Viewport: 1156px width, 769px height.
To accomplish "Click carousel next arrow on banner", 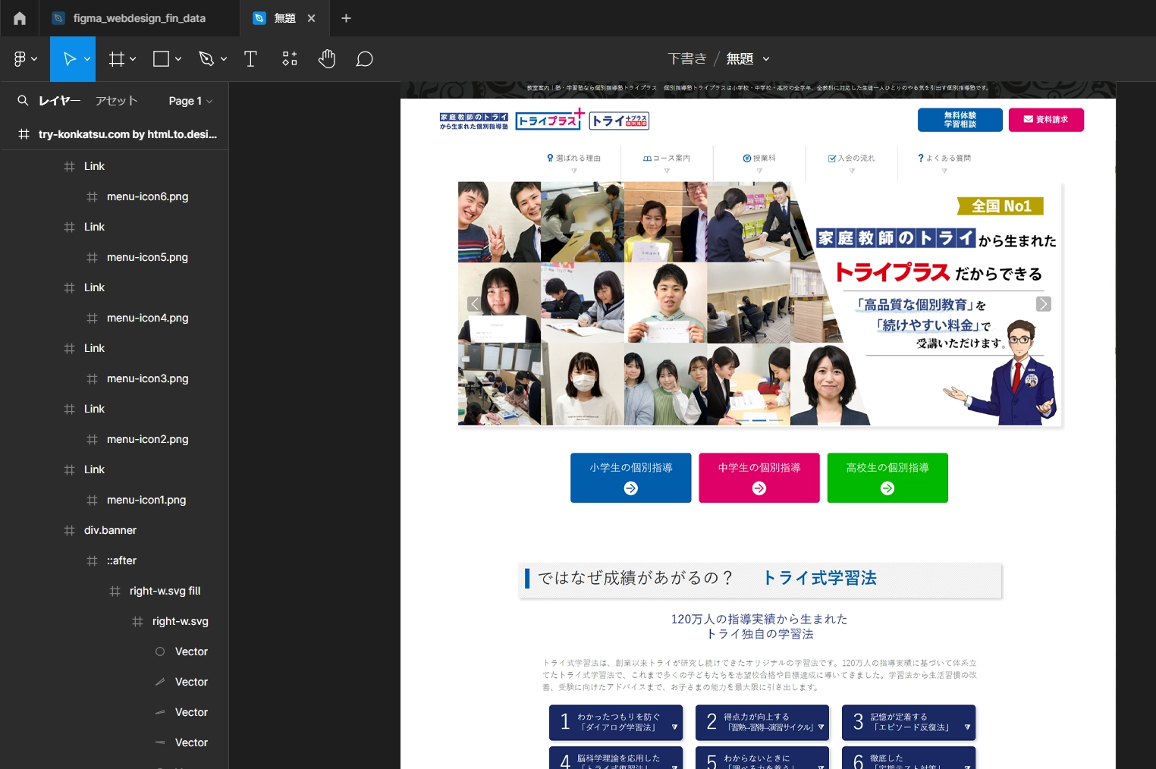I will point(1044,304).
